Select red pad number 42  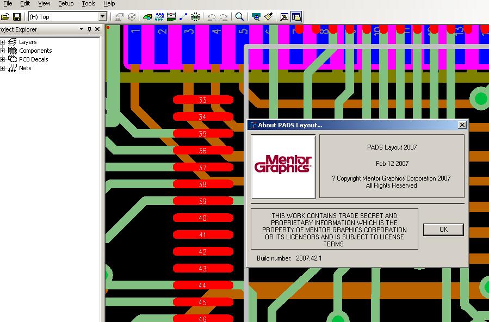(x=203, y=251)
